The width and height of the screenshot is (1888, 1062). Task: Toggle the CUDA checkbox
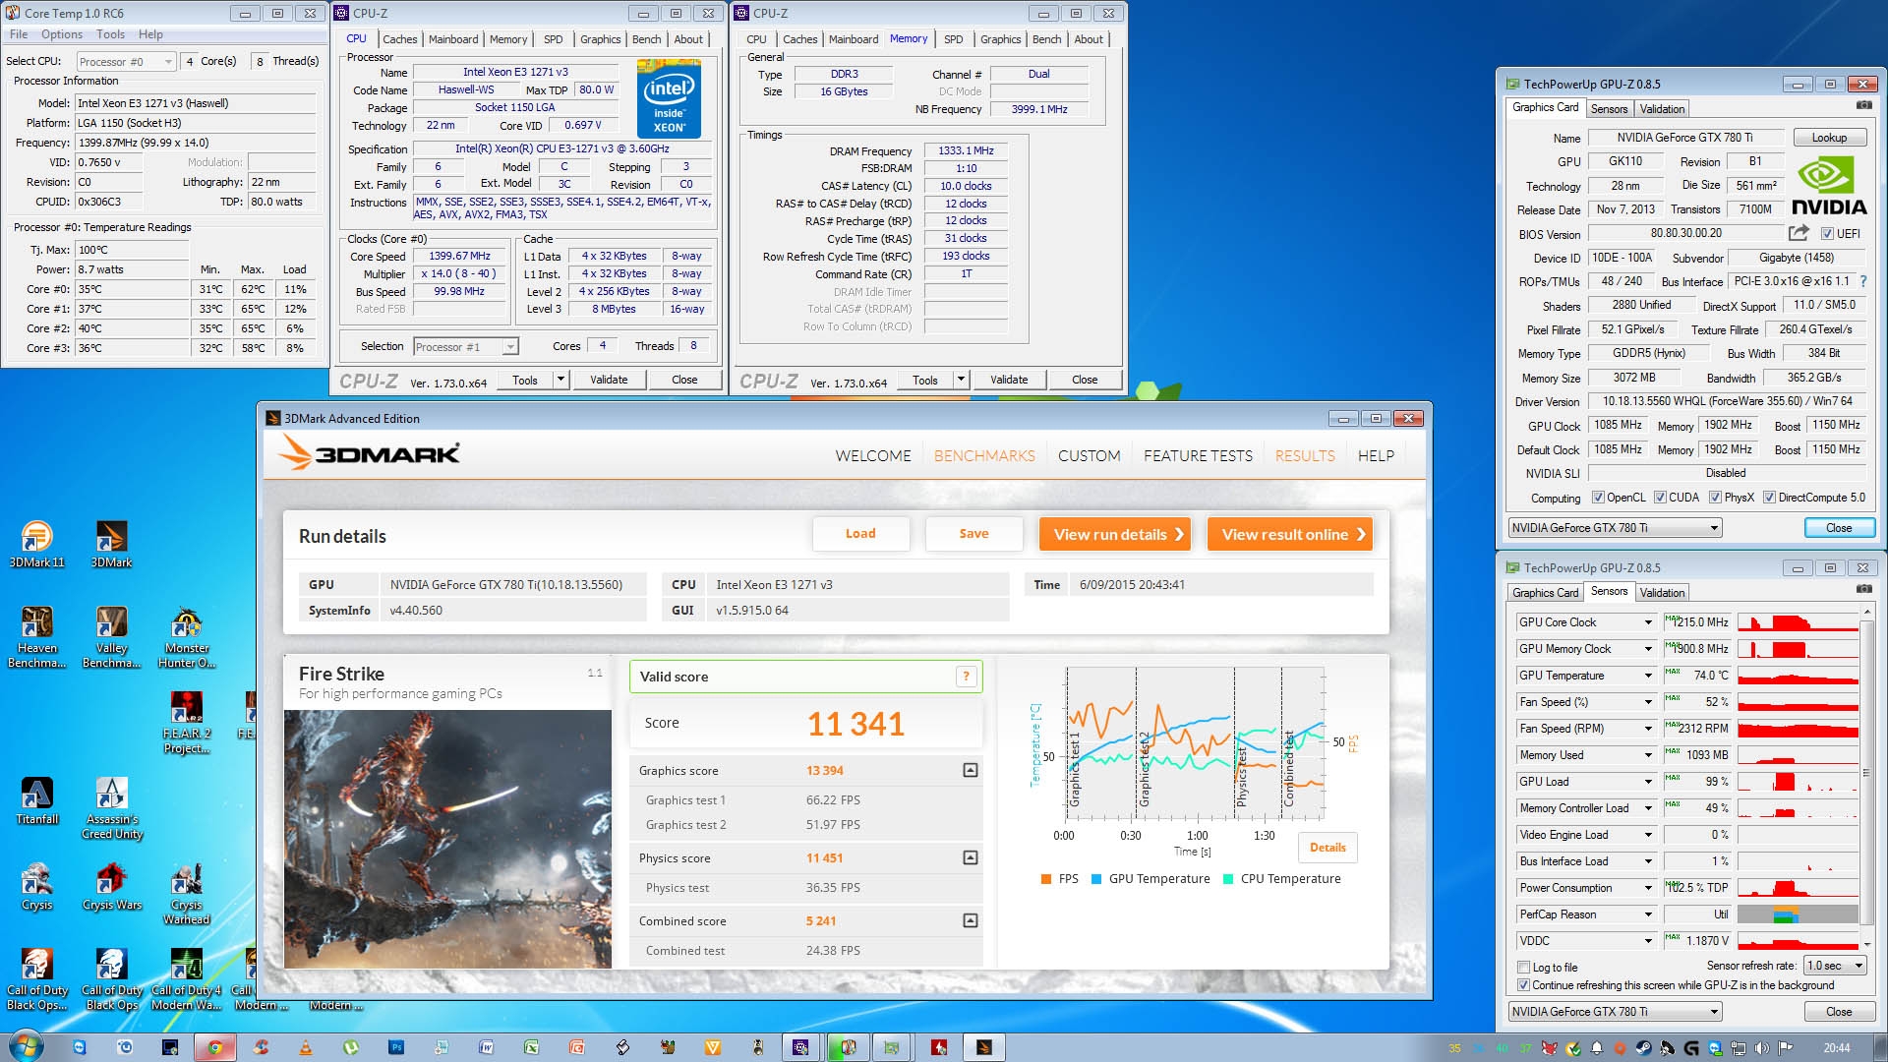(x=1660, y=498)
